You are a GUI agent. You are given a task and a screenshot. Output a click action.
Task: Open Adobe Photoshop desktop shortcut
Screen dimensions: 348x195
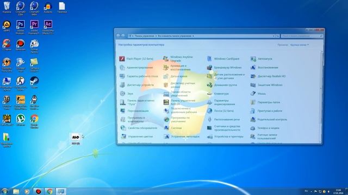tap(21, 27)
